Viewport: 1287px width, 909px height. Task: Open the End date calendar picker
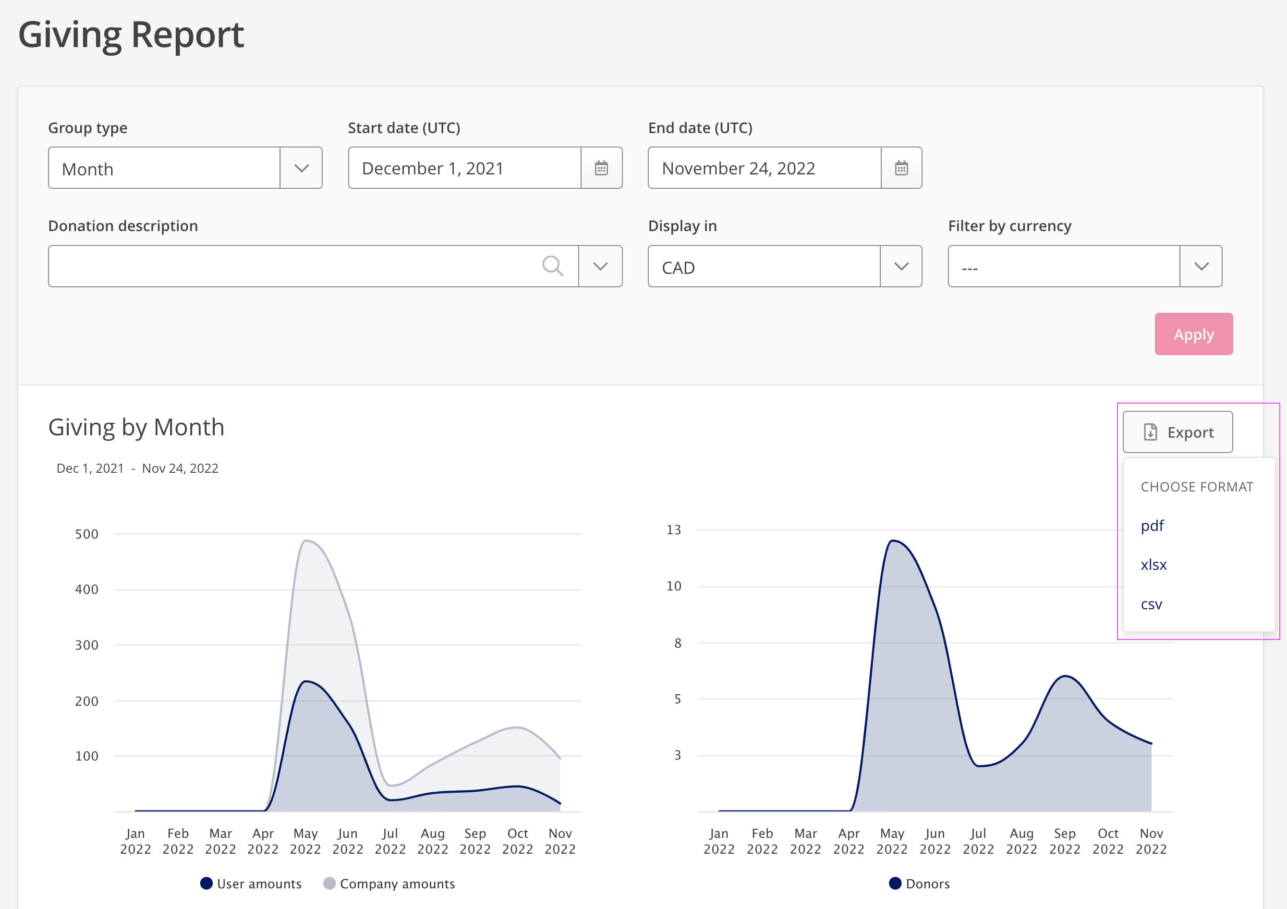[901, 168]
